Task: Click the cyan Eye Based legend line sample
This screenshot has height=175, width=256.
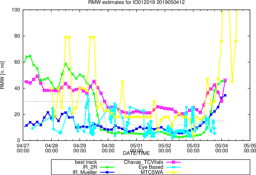Action: point(173,167)
